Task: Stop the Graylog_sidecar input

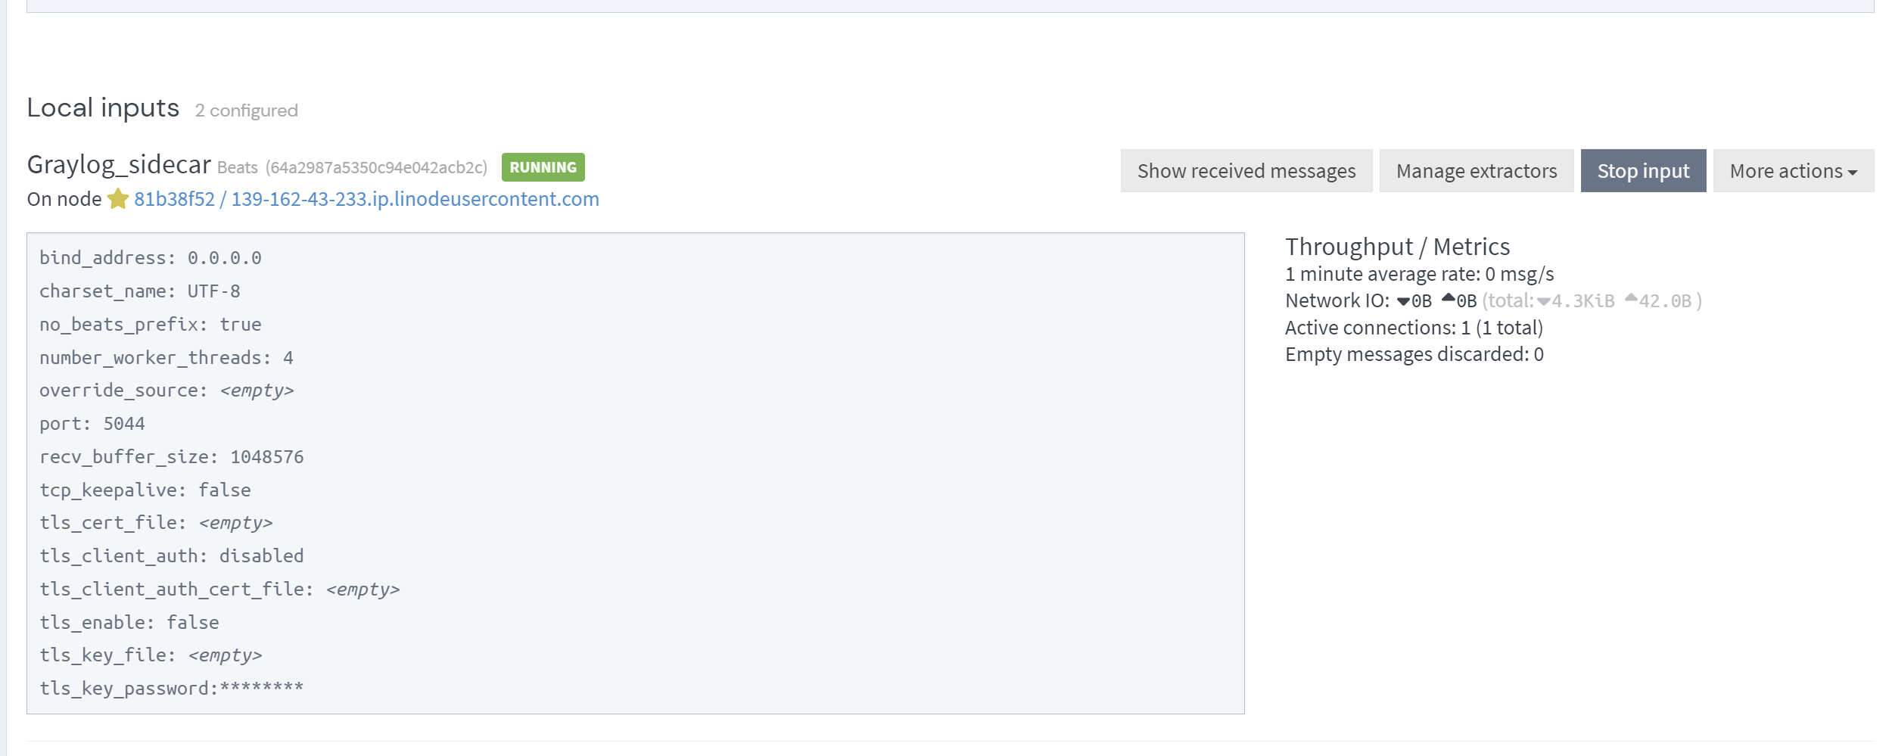Action: click(1642, 171)
